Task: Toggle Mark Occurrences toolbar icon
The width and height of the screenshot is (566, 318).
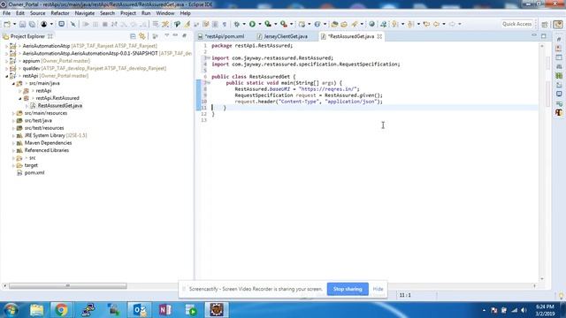Action: [x=187, y=24]
